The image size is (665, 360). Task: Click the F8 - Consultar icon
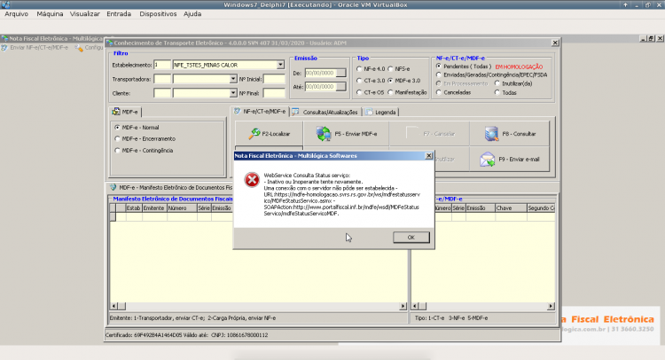click(491, 134)
